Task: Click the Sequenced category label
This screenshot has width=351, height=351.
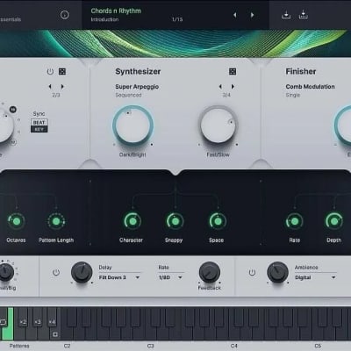Action: pyautogui.click(x=128, y=95)
